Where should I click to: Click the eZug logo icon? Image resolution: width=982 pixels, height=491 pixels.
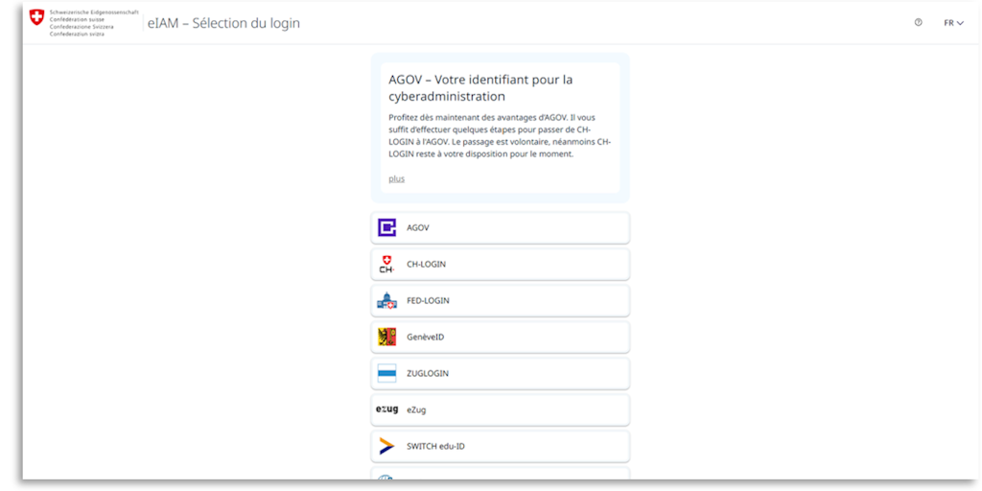click(387, 409)
